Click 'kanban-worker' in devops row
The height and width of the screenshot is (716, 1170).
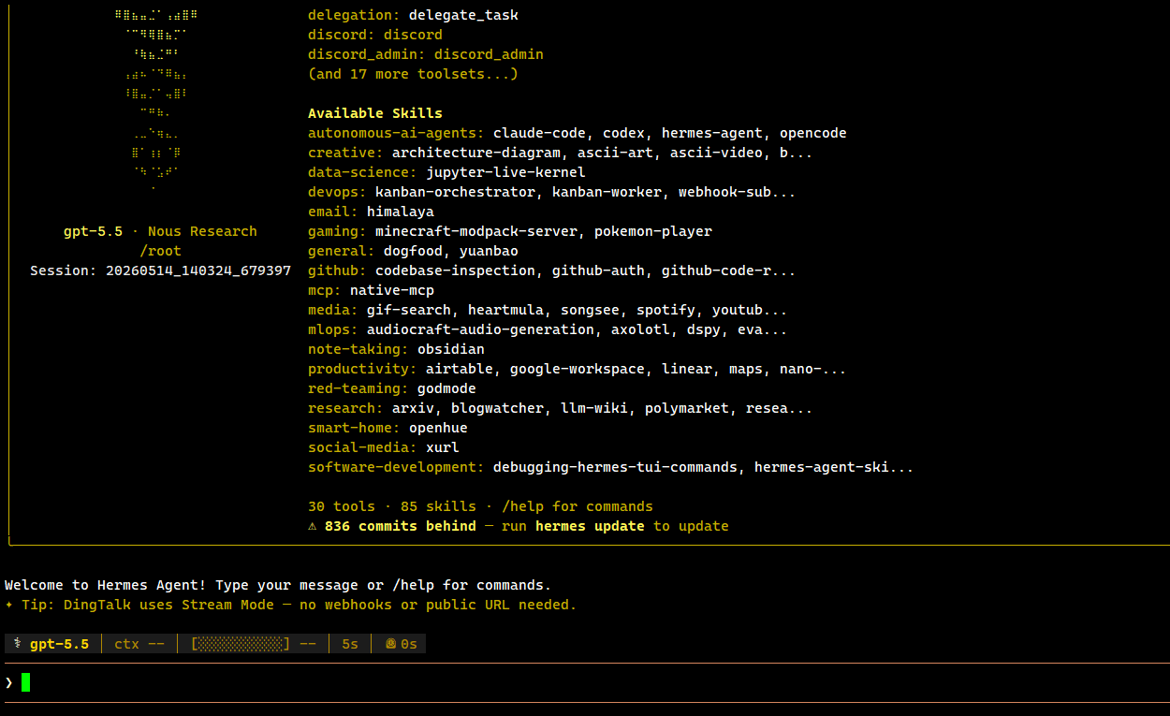coord(607,192)
